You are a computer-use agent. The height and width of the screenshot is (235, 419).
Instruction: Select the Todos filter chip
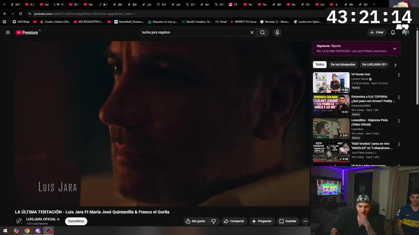320,65
